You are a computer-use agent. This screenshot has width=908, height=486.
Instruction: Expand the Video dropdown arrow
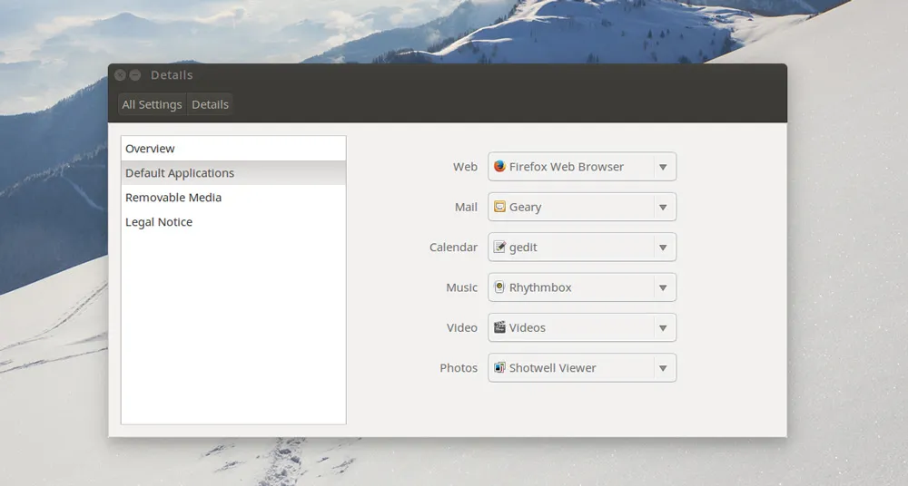click(663, 328)
